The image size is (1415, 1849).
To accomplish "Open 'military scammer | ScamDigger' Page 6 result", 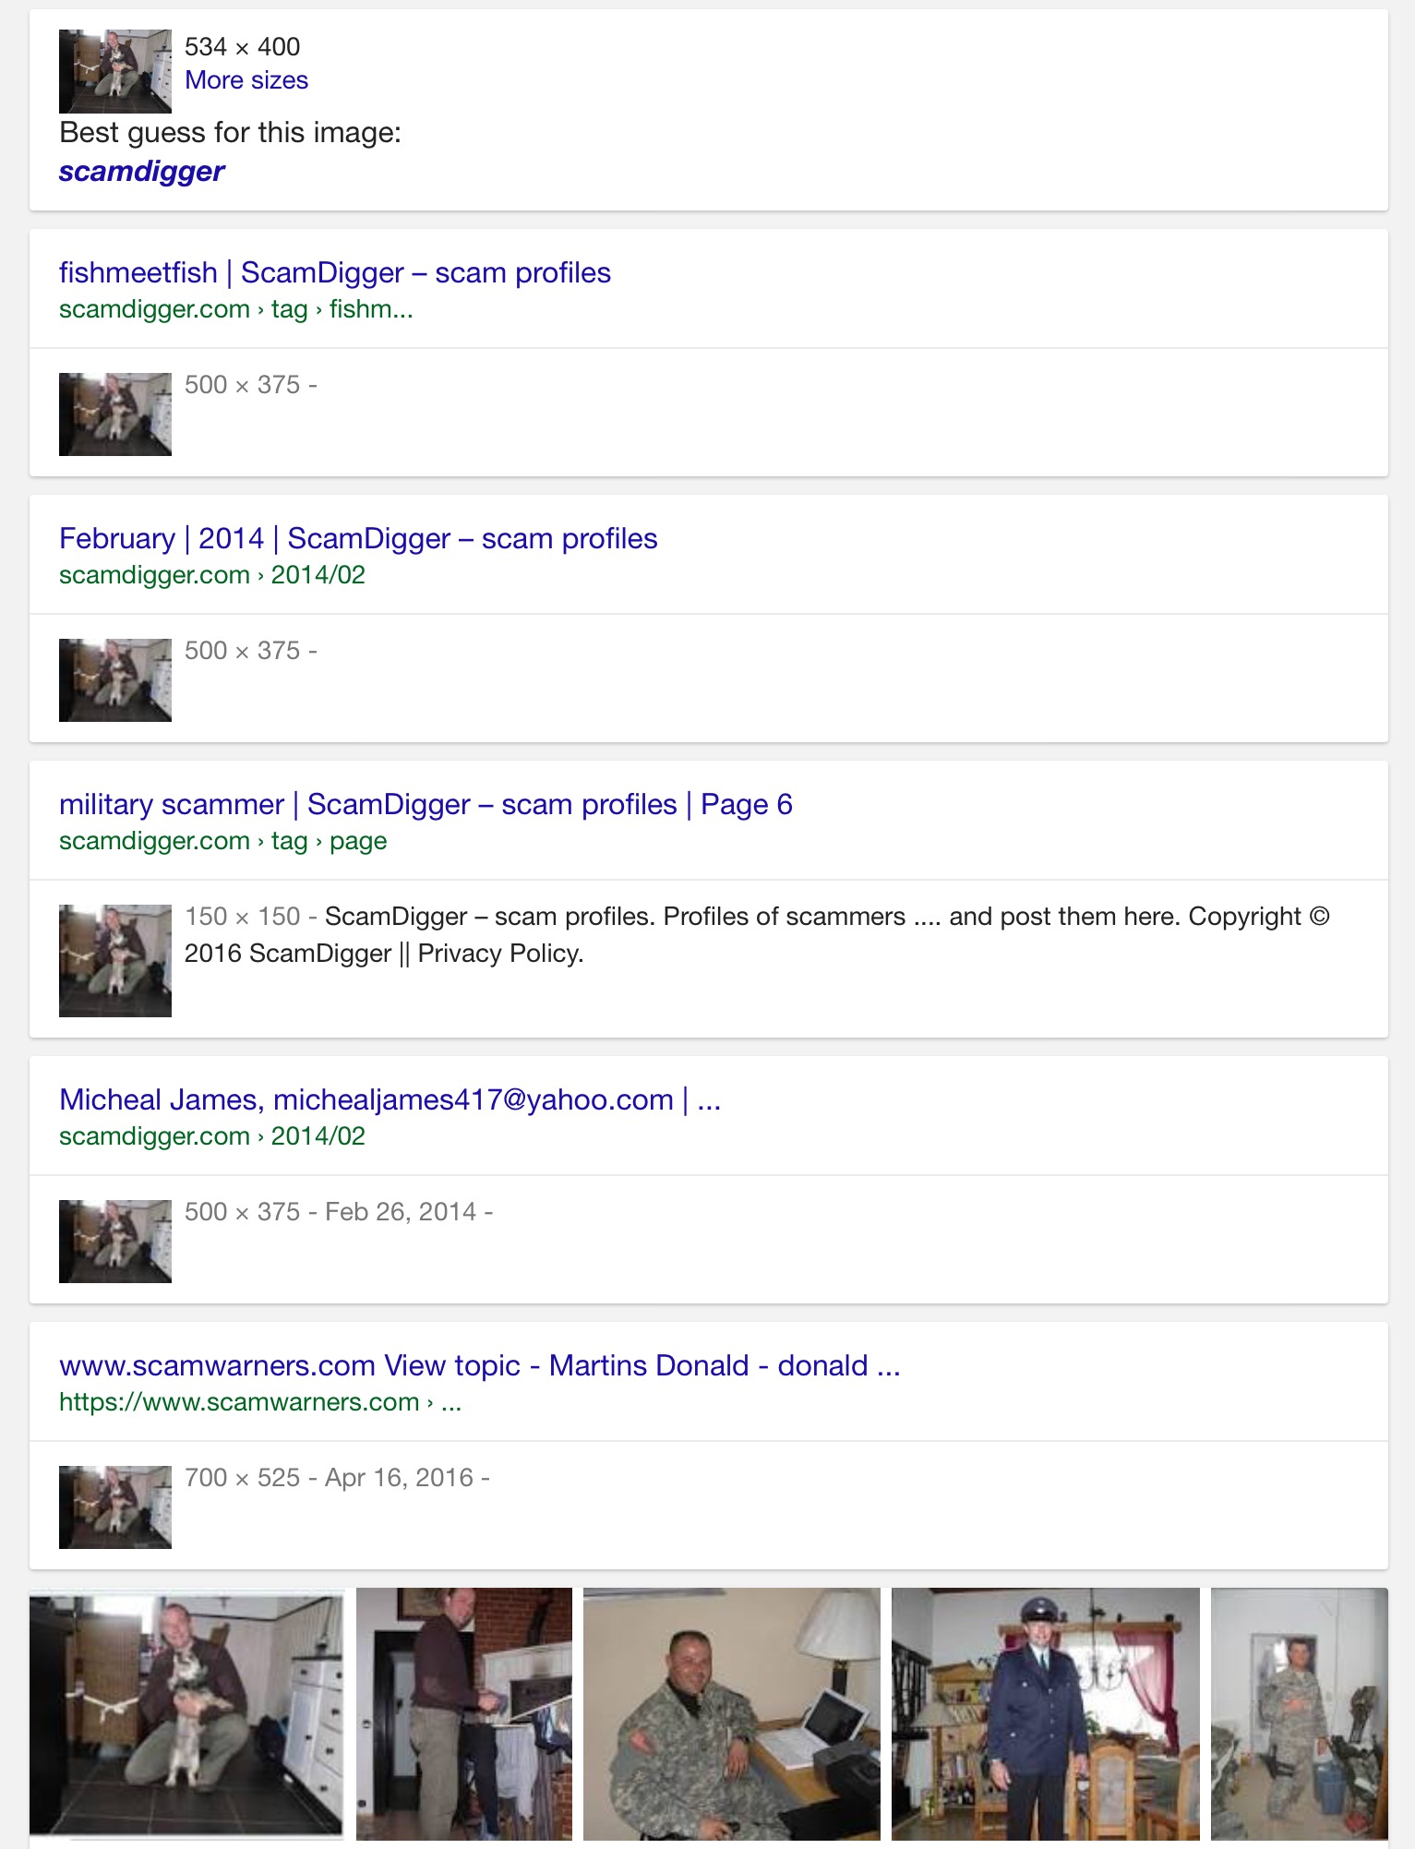I will point(425,805).
